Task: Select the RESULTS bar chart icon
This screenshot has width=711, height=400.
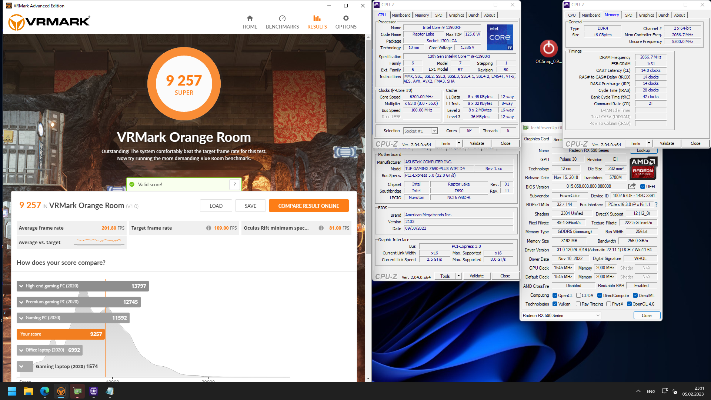Action: 317,18
